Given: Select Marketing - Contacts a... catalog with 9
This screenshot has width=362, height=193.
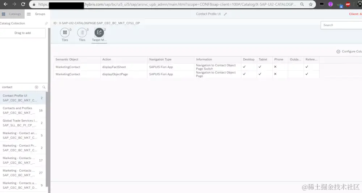Looking at the screenshot, I should 22,185.
